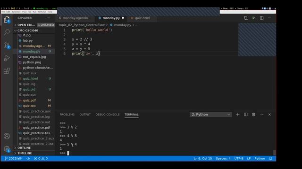Click the Python language mode selector

click(260, 159)
